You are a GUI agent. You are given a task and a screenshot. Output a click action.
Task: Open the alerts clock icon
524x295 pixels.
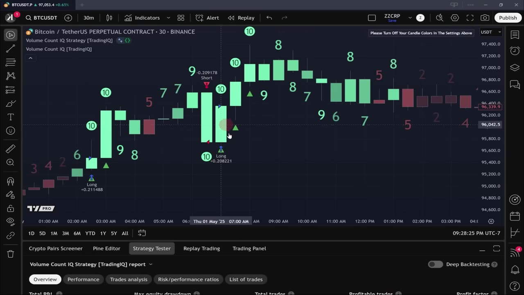coord(515,51)
